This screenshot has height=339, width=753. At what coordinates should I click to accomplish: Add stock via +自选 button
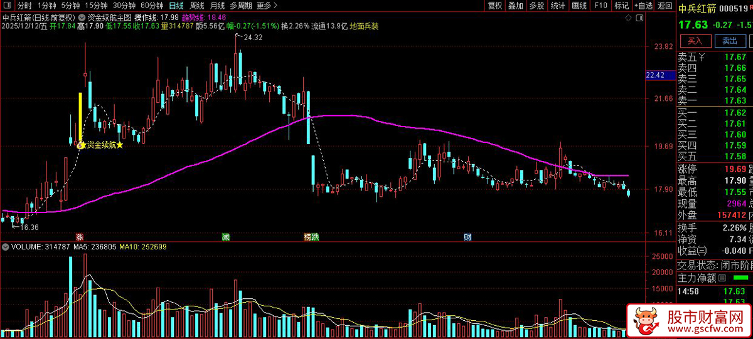(x=643, y=6)
